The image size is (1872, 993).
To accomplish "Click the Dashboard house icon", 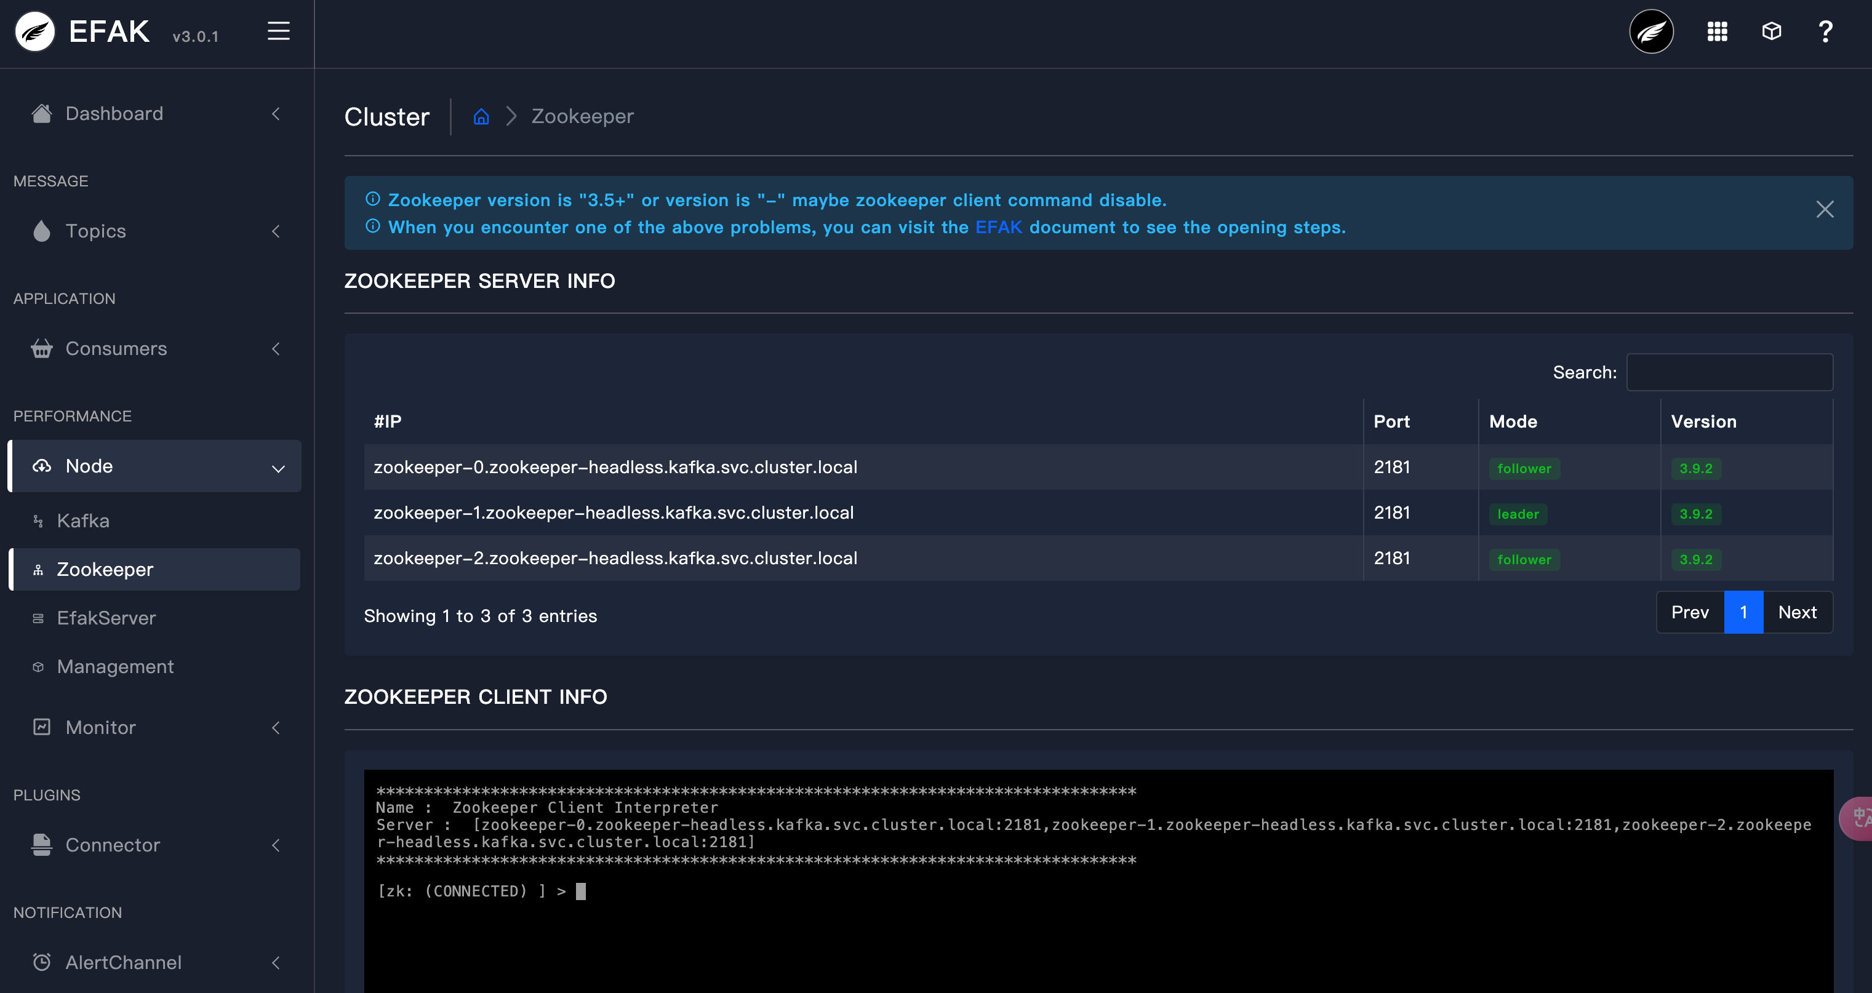I will 42,113.
